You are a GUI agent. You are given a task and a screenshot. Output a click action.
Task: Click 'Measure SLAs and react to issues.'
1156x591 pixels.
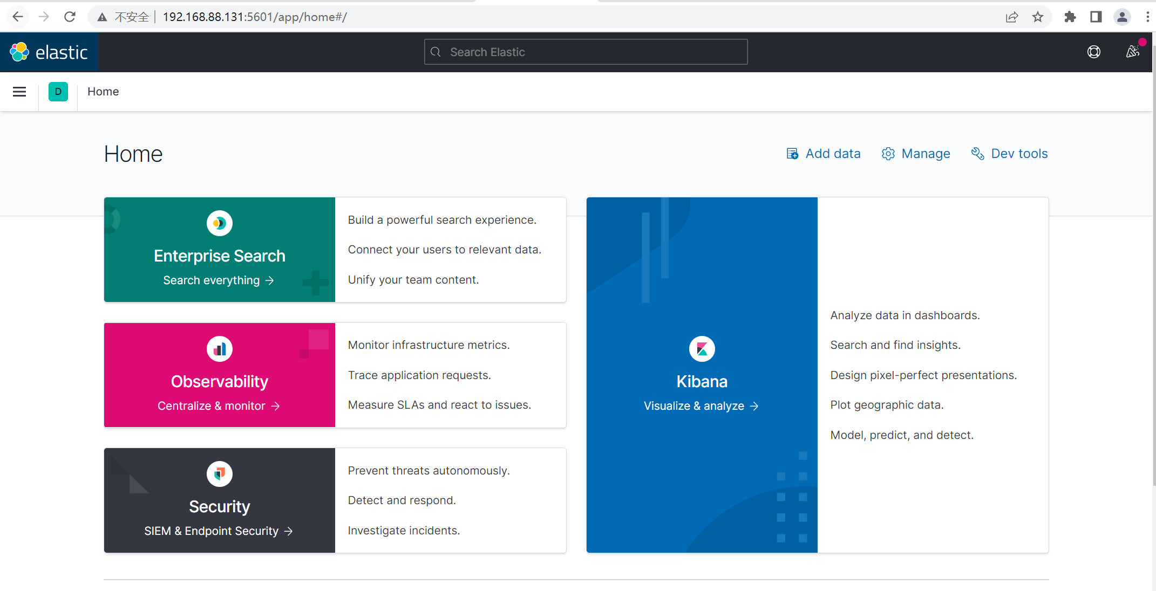(x=440, y=405)
